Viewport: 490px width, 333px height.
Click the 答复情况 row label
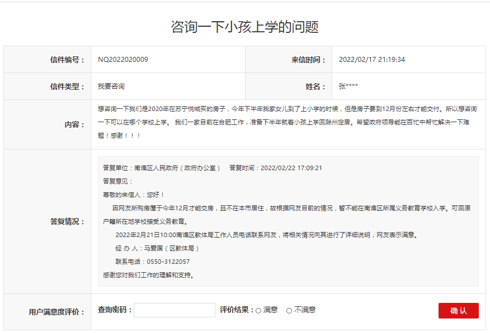(67, 221)
